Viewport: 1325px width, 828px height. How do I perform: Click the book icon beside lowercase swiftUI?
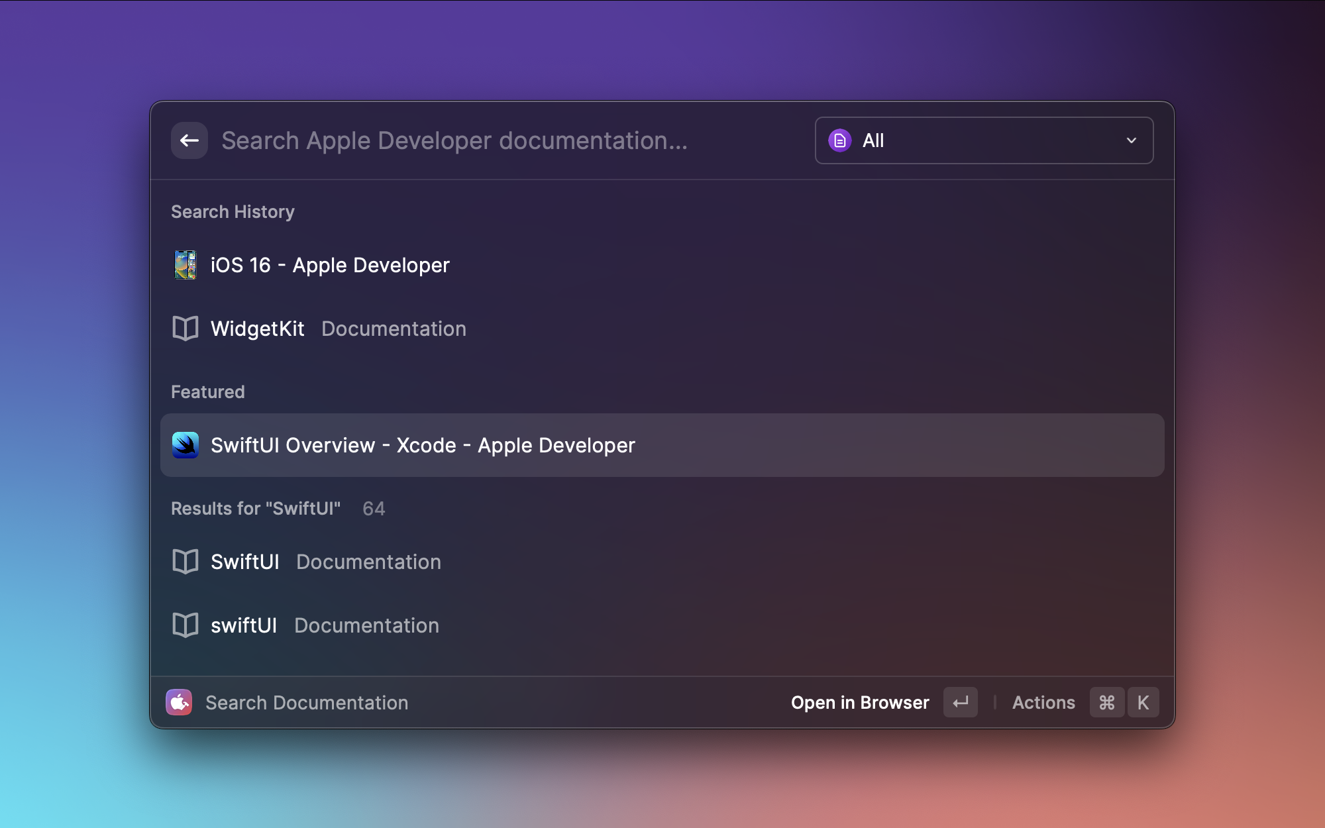[x=185, y=625]
